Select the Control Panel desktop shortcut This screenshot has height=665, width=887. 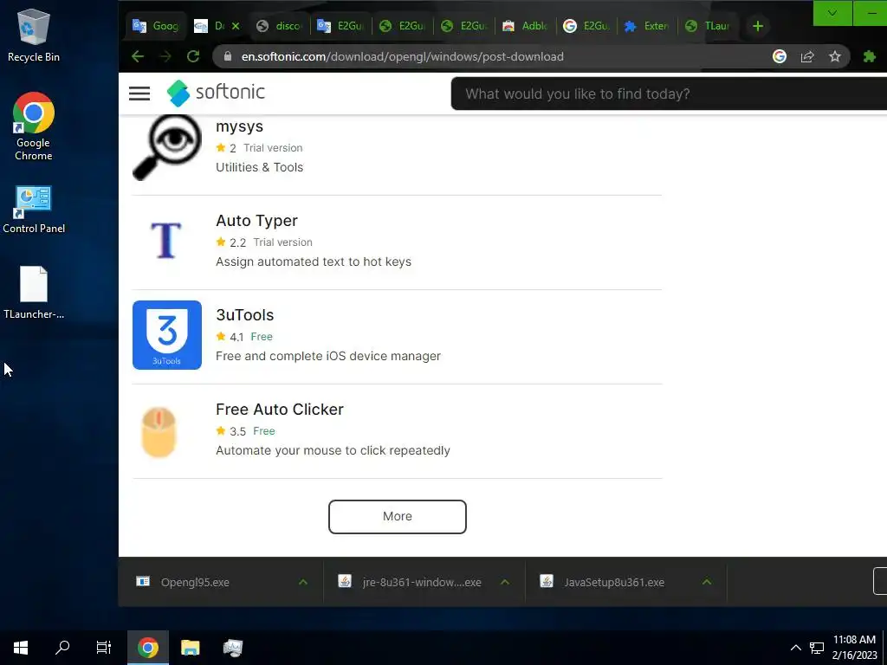click(34, 210)
